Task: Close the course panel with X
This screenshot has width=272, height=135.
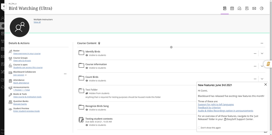Action: tap(4, 6)
